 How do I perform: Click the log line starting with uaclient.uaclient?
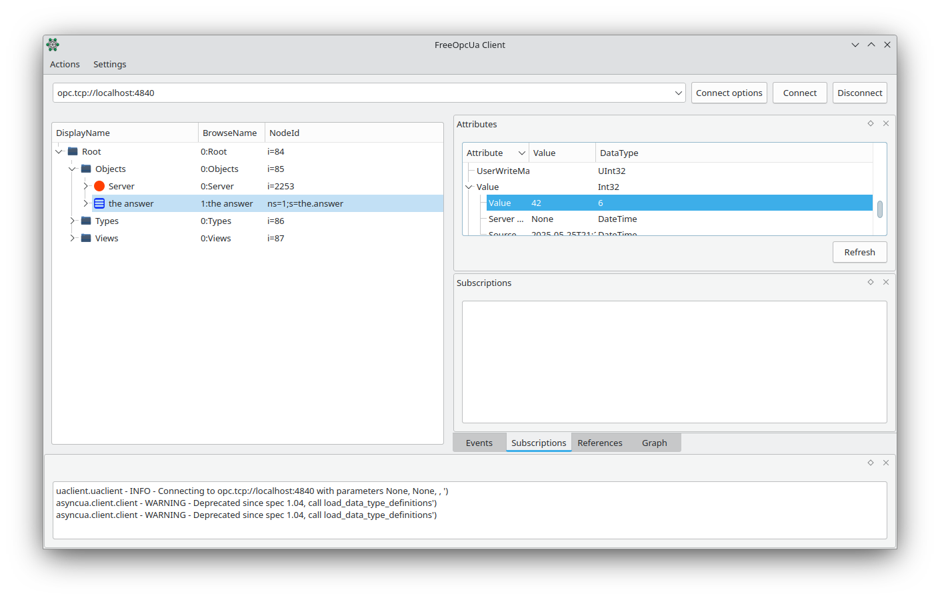pos(252,491)
